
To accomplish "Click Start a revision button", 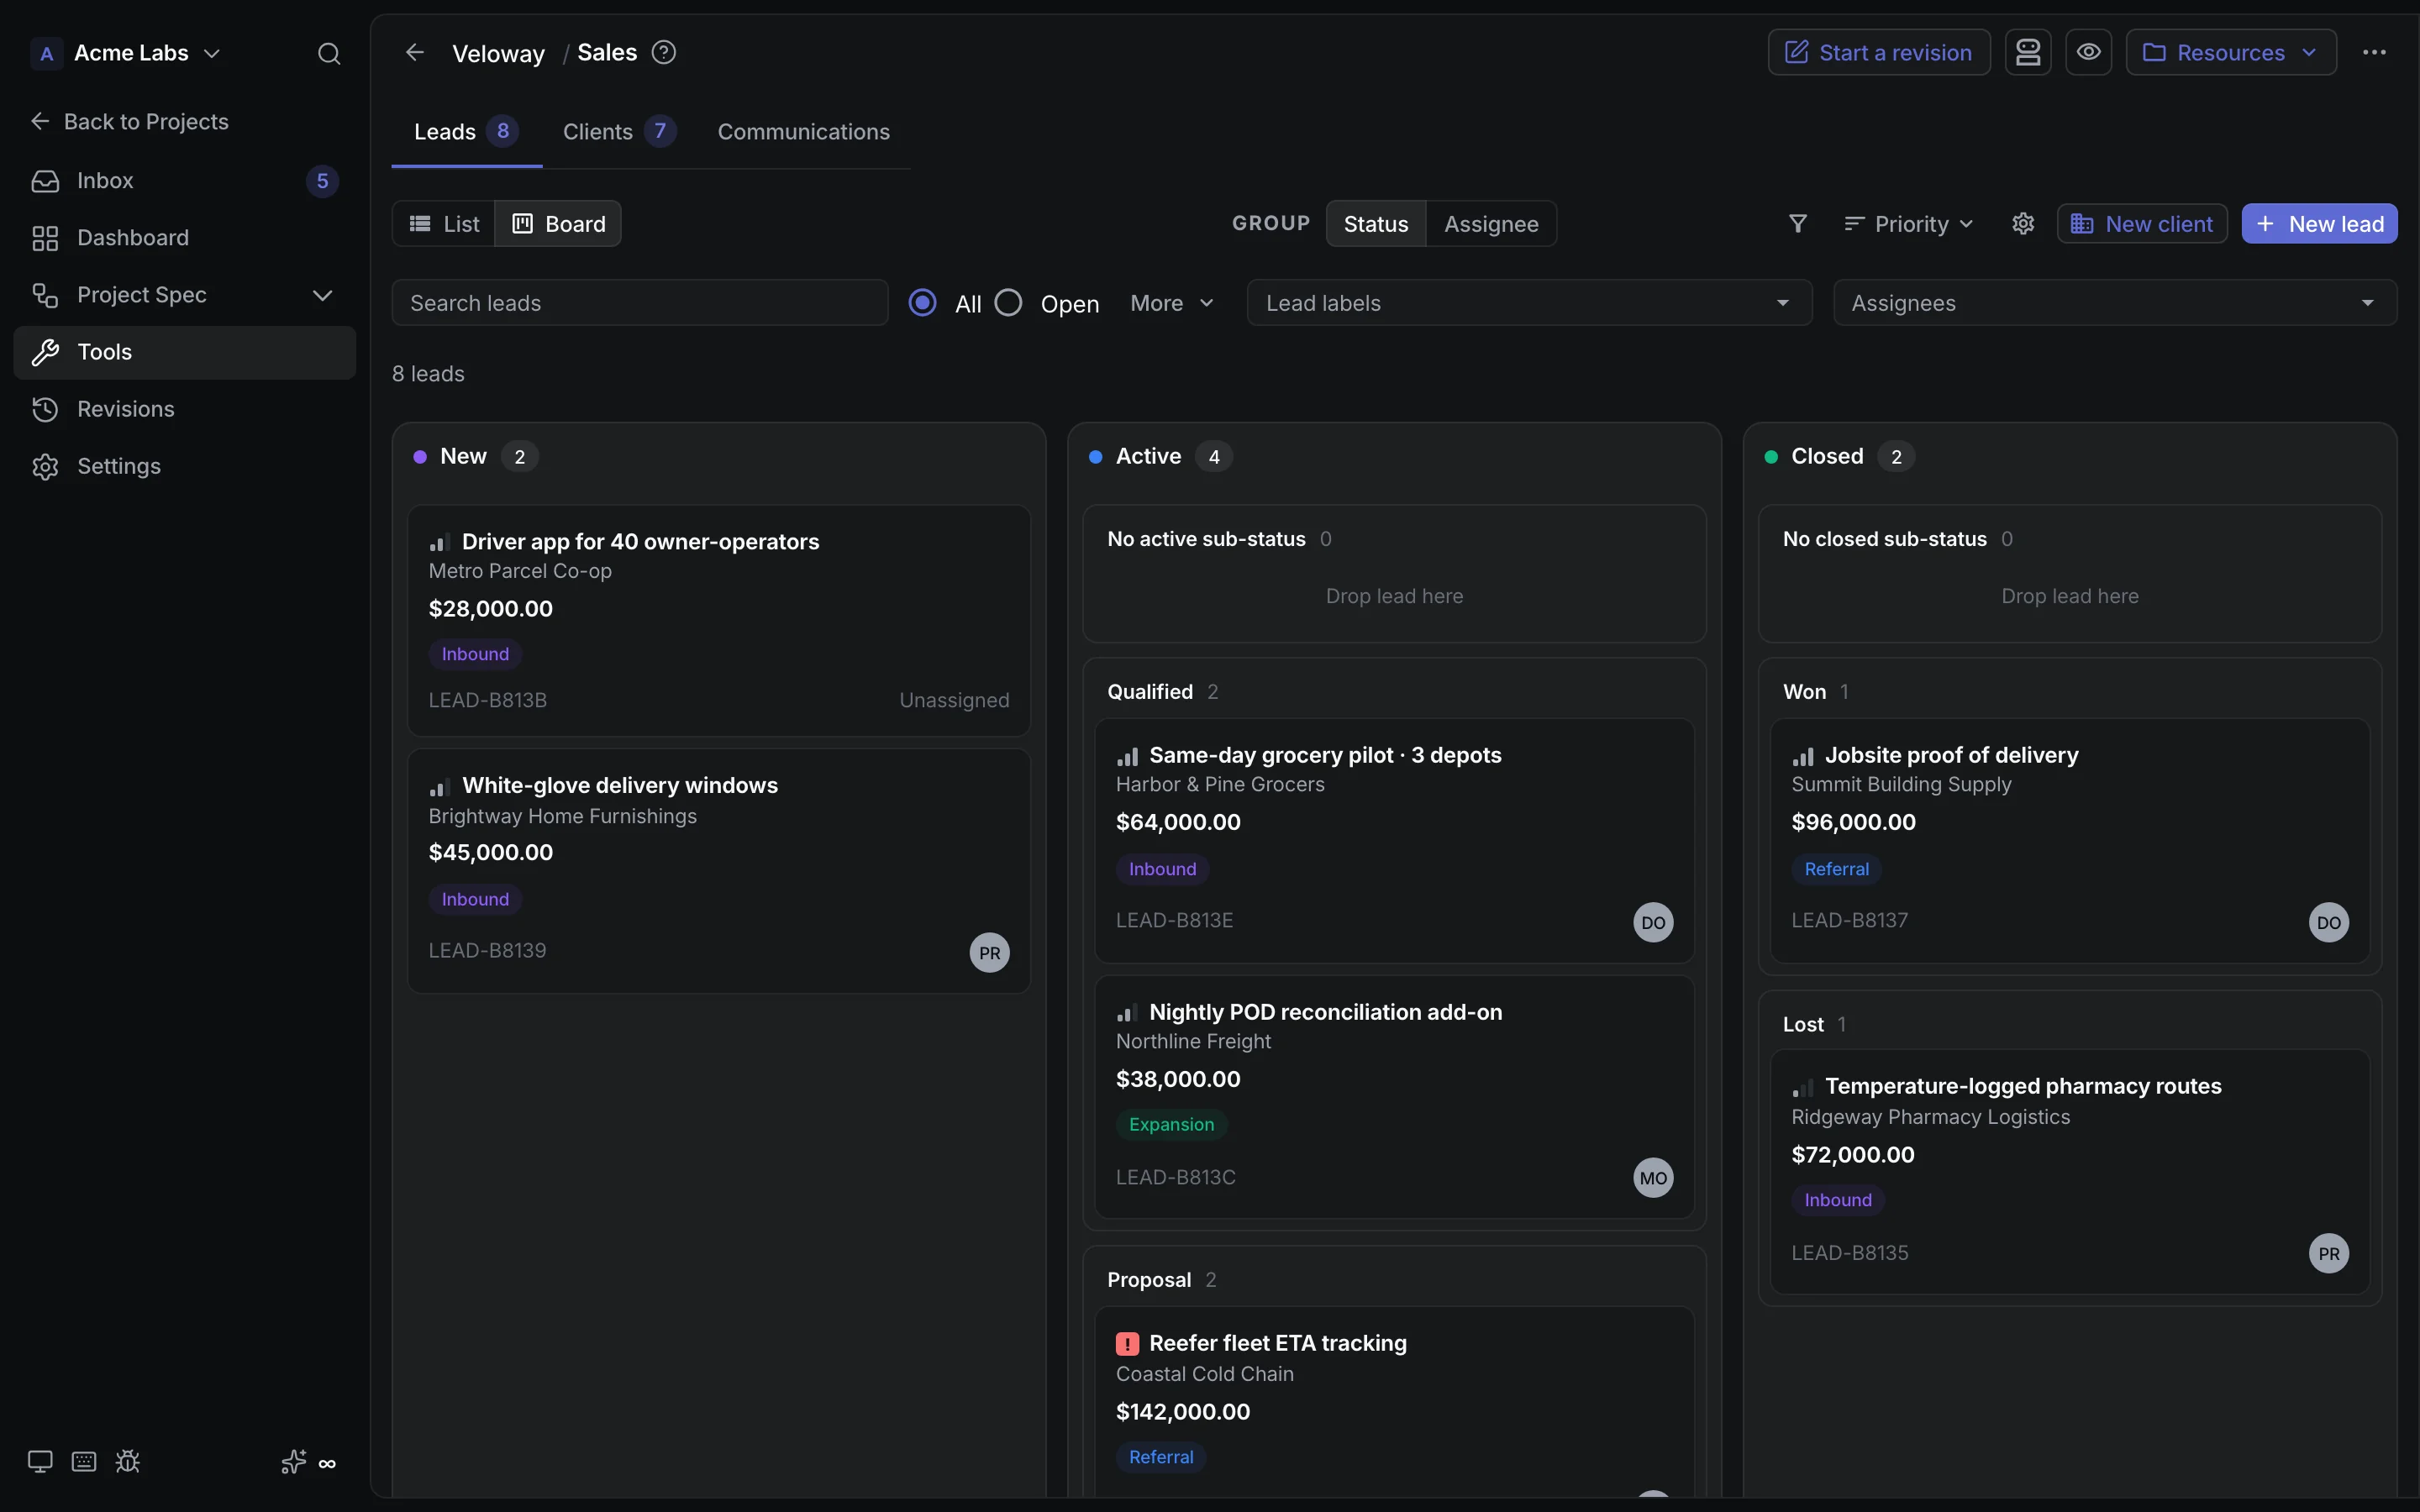I will (x=1879, y=52).
